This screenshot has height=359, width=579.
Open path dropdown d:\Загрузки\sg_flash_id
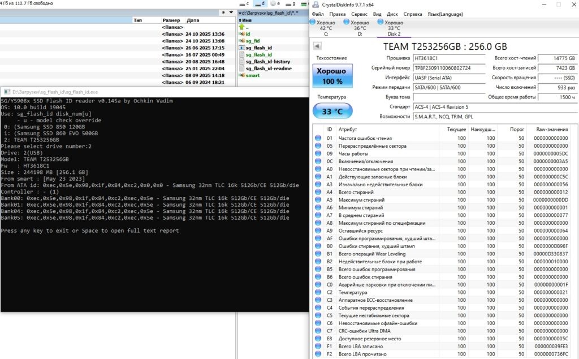tap(268, 12)
